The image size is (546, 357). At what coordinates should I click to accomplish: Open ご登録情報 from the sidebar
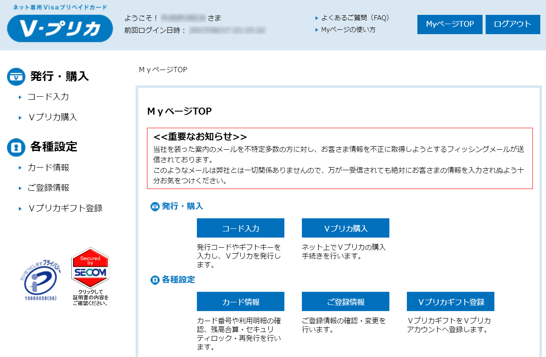pyautogui.click(x=48, y=188)
